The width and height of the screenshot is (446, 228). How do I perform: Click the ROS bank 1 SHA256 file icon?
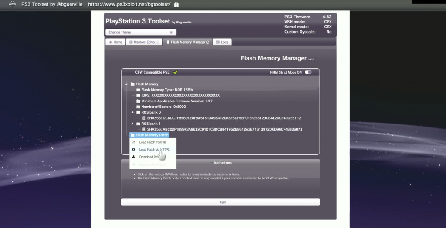(x=144, y=129)
